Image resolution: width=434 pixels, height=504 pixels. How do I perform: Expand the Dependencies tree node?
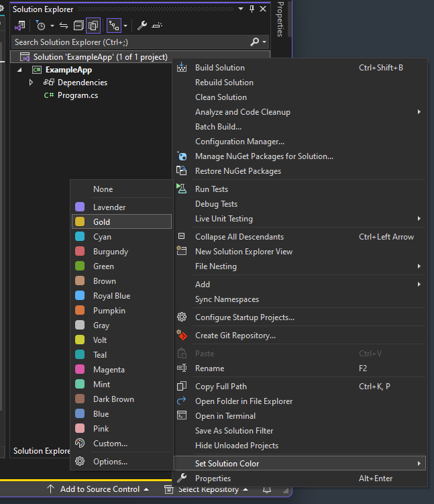click(31, 83)
